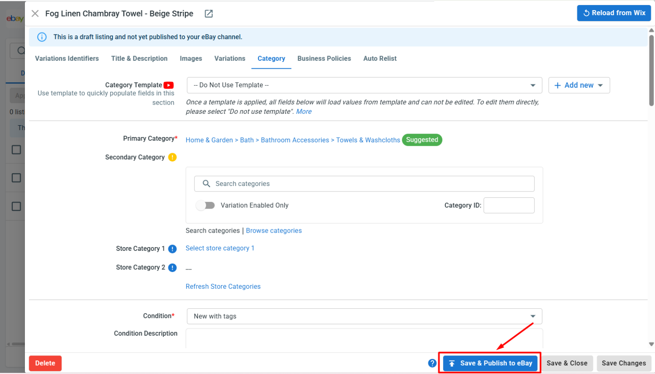Image resolution: width=655 pixels, height=374 pixels.
Task: Click scrollbar down arrow
Action: click(652, 344)
